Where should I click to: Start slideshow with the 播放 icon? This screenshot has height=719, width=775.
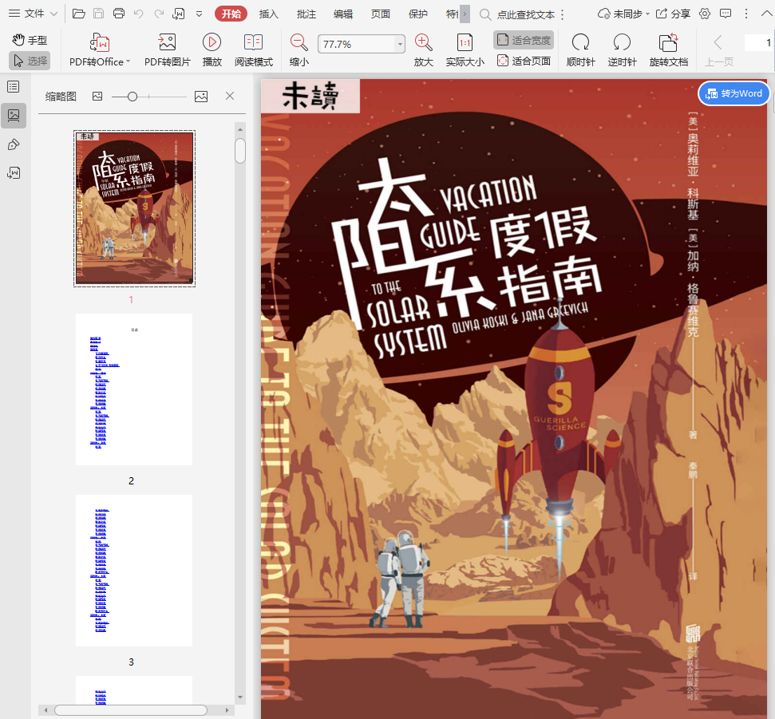pos(212,43)
